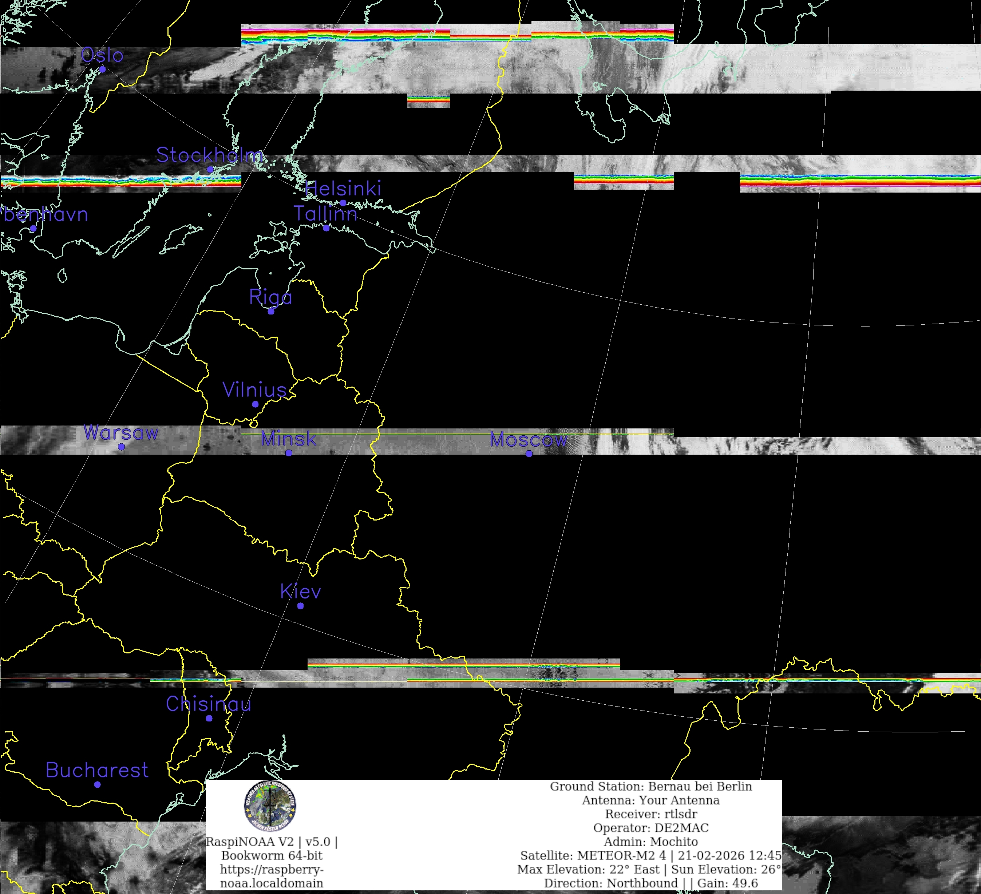Screen dimensions: 981x894
Task: Click the Chisinau city marker dot
Action: [209, 718]
